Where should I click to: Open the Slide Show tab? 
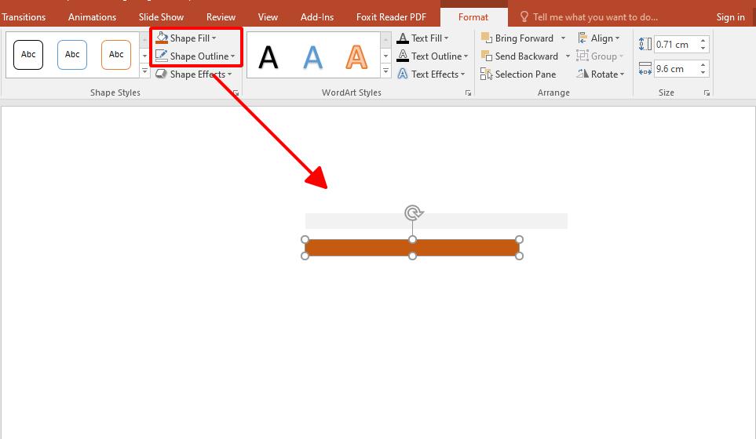(x=161, y=16)
